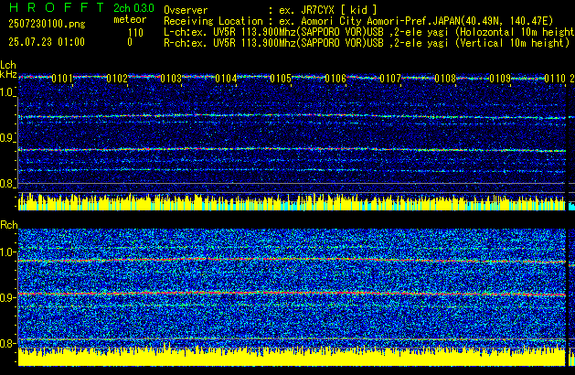Click the 0104 time marker
The image size is (575, 375).
[227, 79]
